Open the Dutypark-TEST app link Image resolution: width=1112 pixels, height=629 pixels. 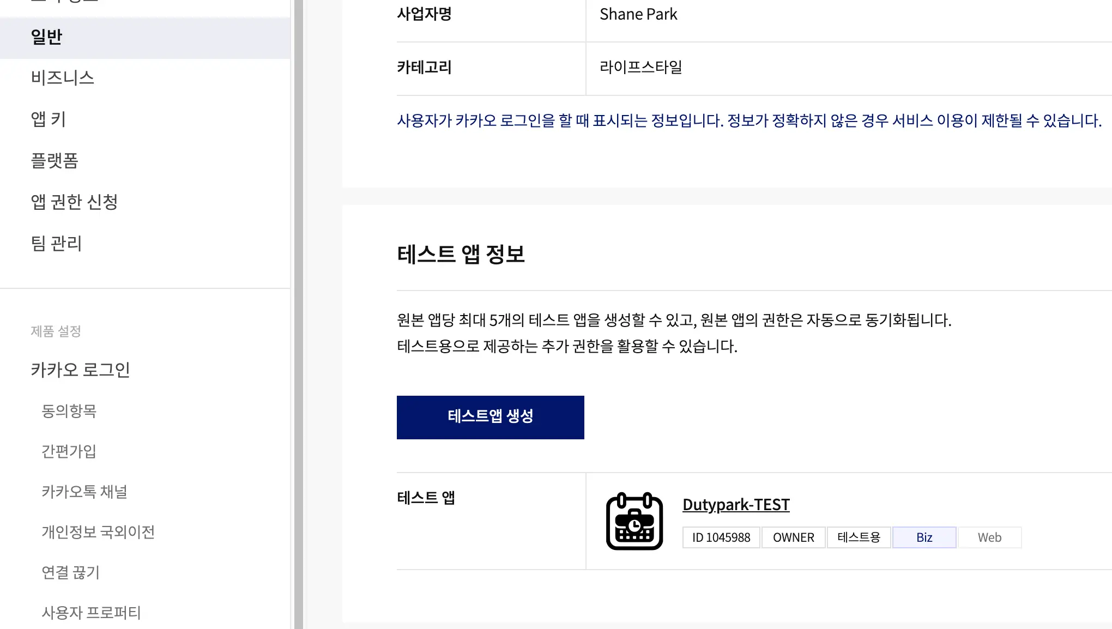coord(735,505)
